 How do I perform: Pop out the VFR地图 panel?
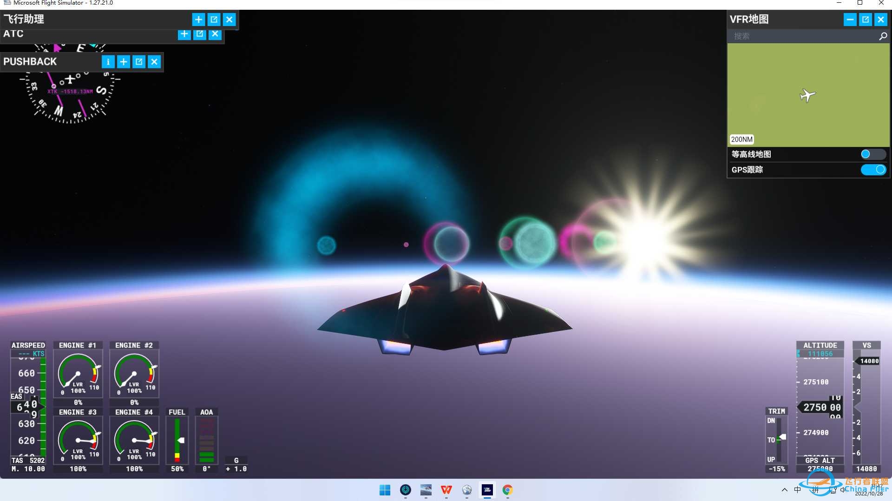coord(865,20)
